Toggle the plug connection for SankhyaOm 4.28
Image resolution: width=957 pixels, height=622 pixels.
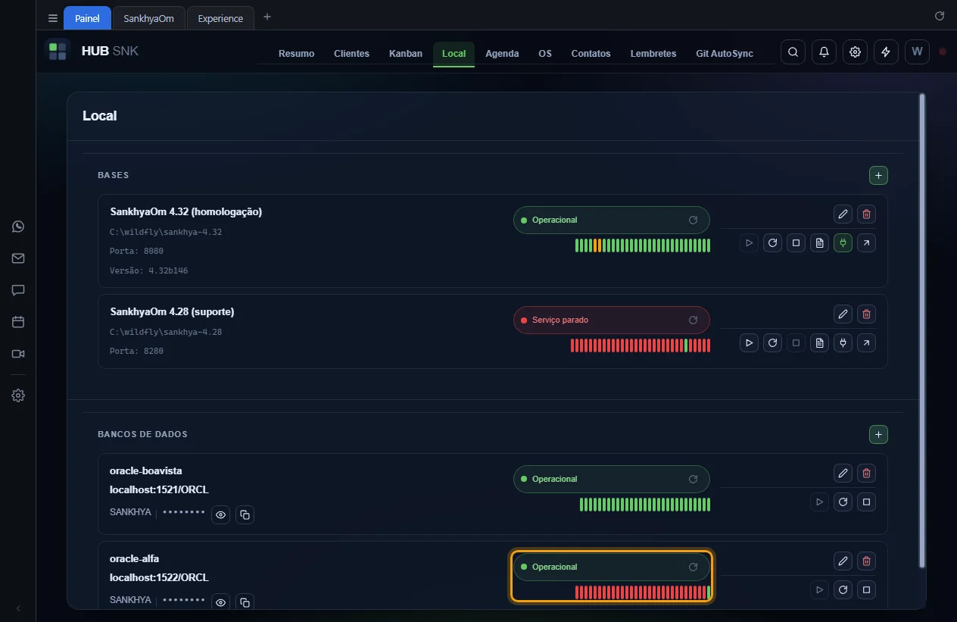point(843,343)
